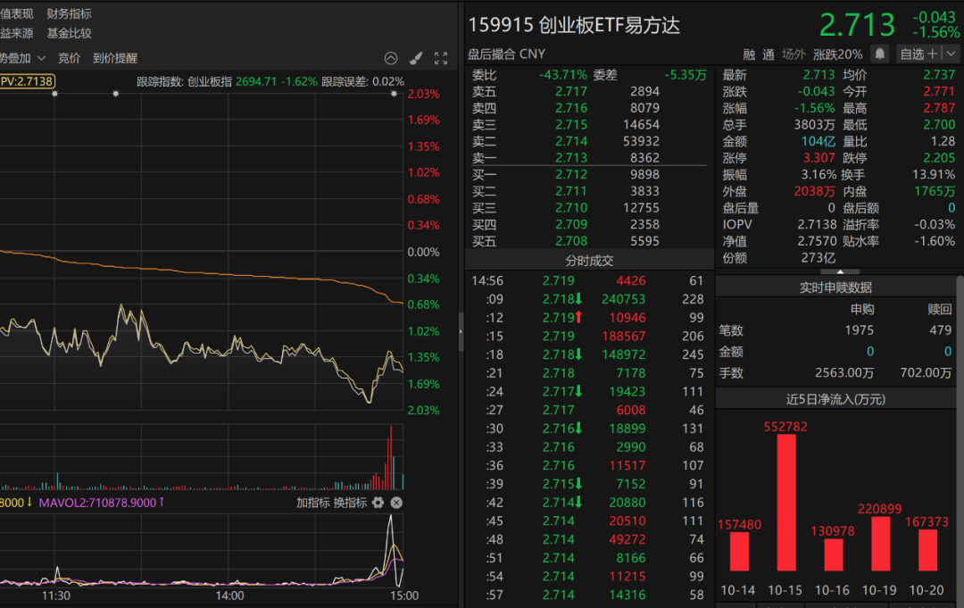Screen dimensions: 964x608
Task: Select the 买一 bid row at 2.712
Action: (x=589, y=175)
